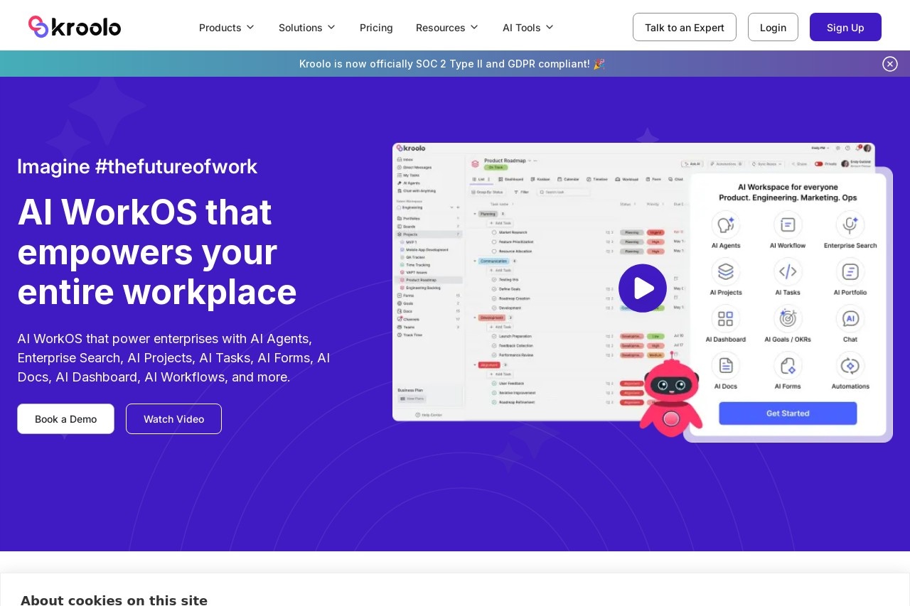Click the 'About cookies on this site' heading

[x=114, y=600]
